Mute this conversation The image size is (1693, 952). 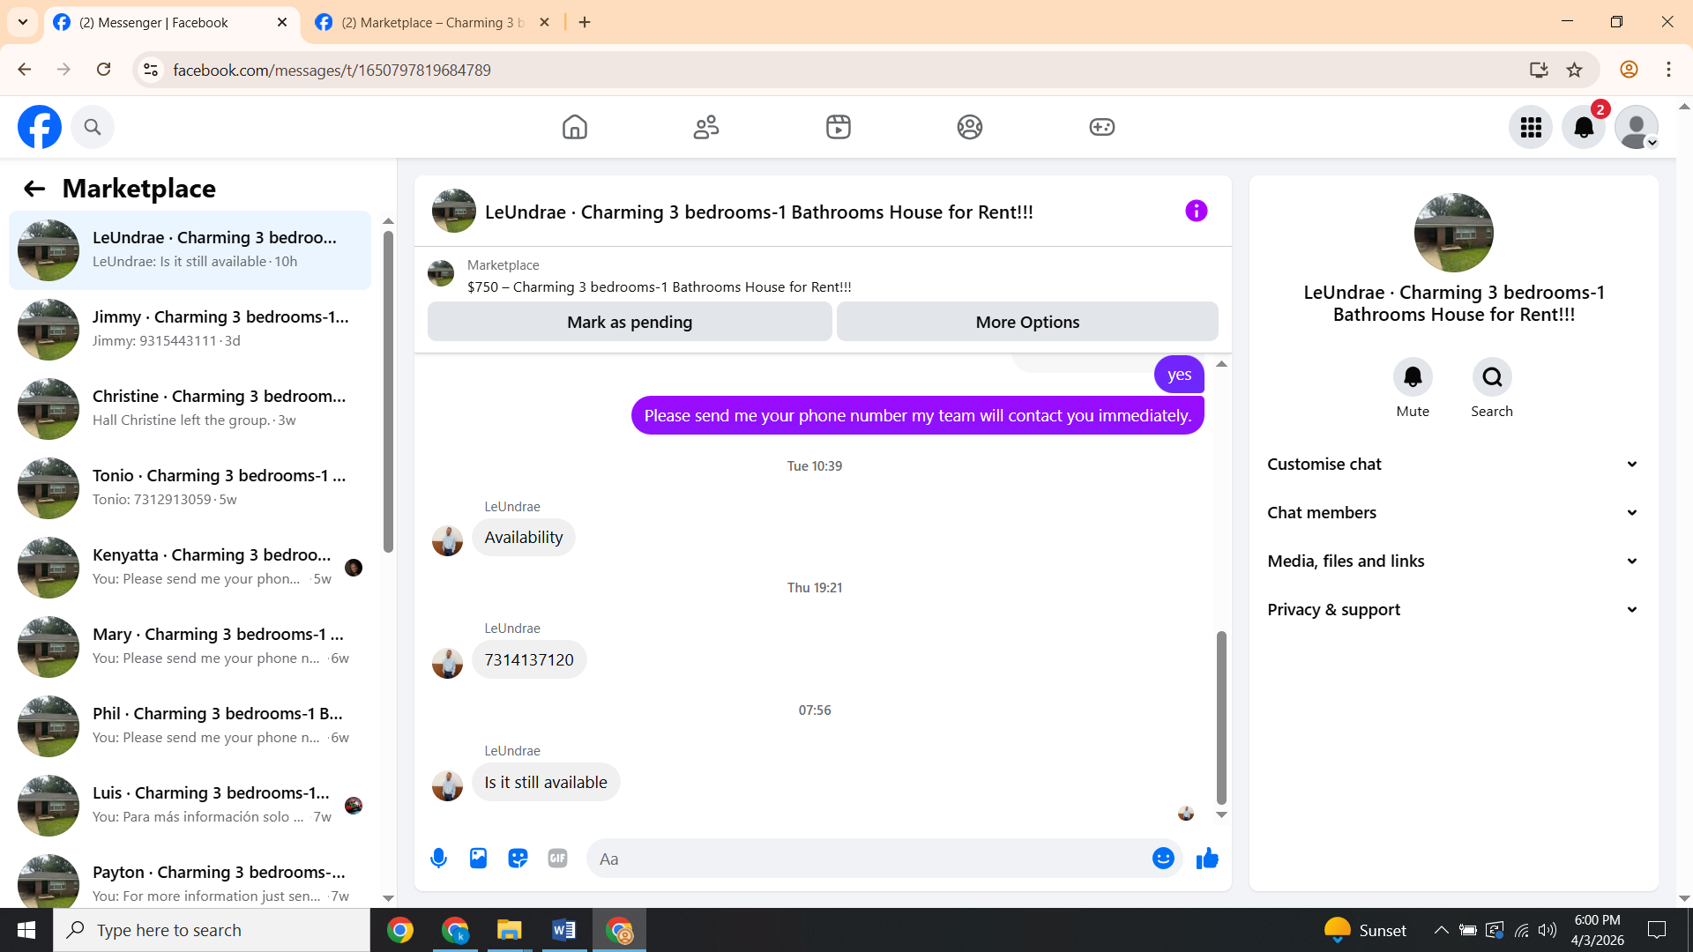[1412, 377]
